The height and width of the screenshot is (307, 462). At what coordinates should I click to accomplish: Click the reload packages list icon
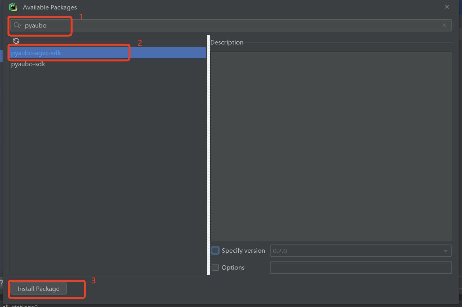16,41
